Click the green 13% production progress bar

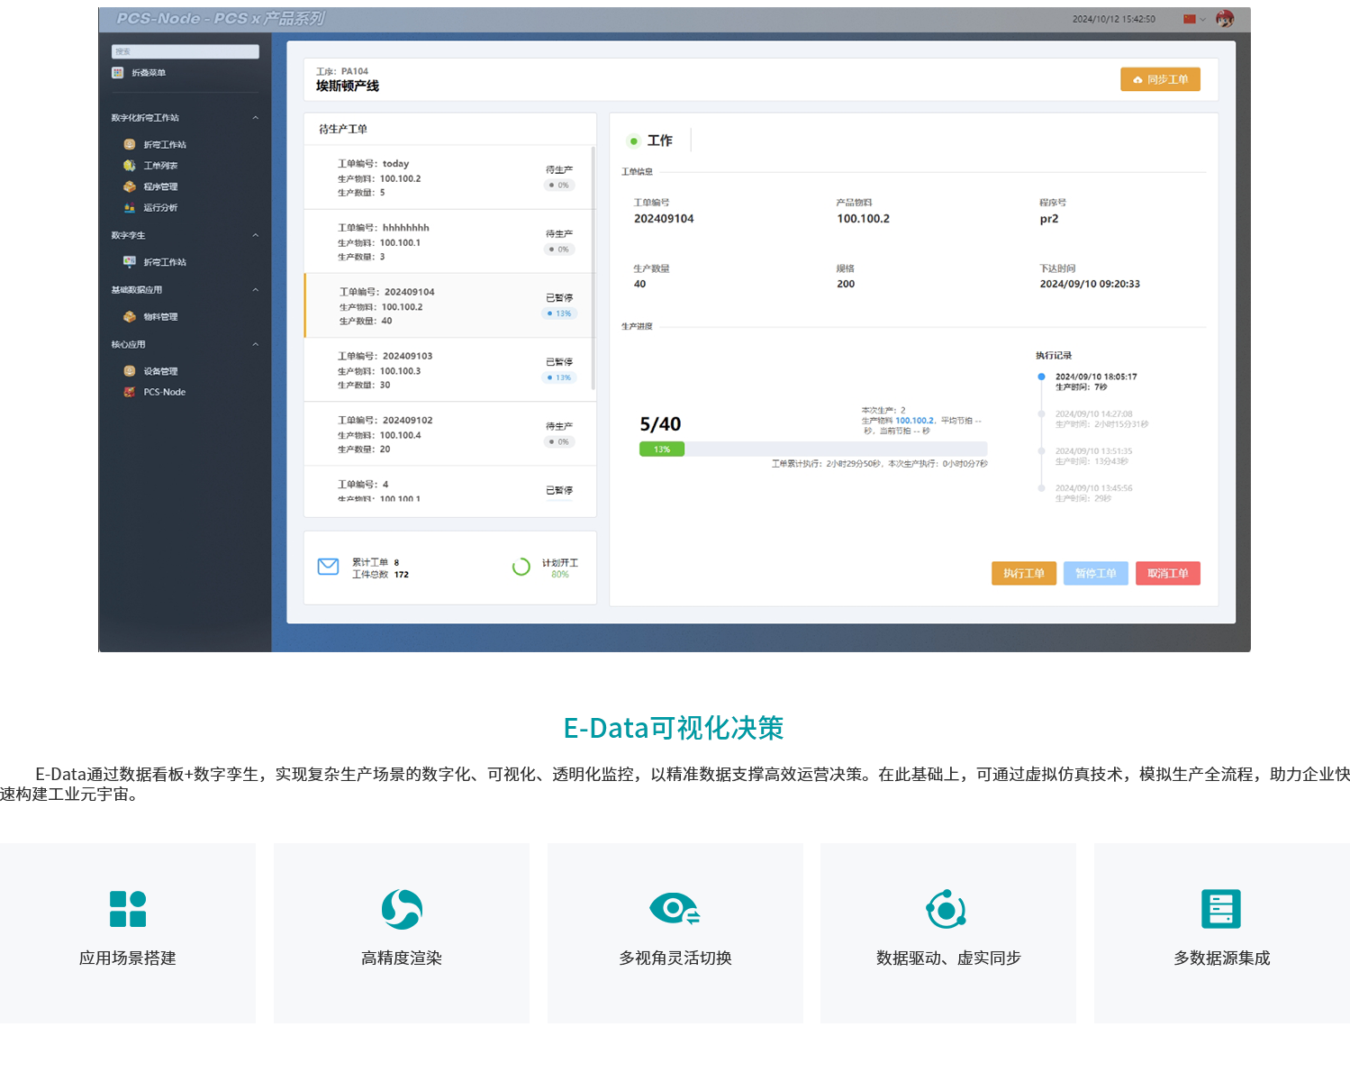662,450
